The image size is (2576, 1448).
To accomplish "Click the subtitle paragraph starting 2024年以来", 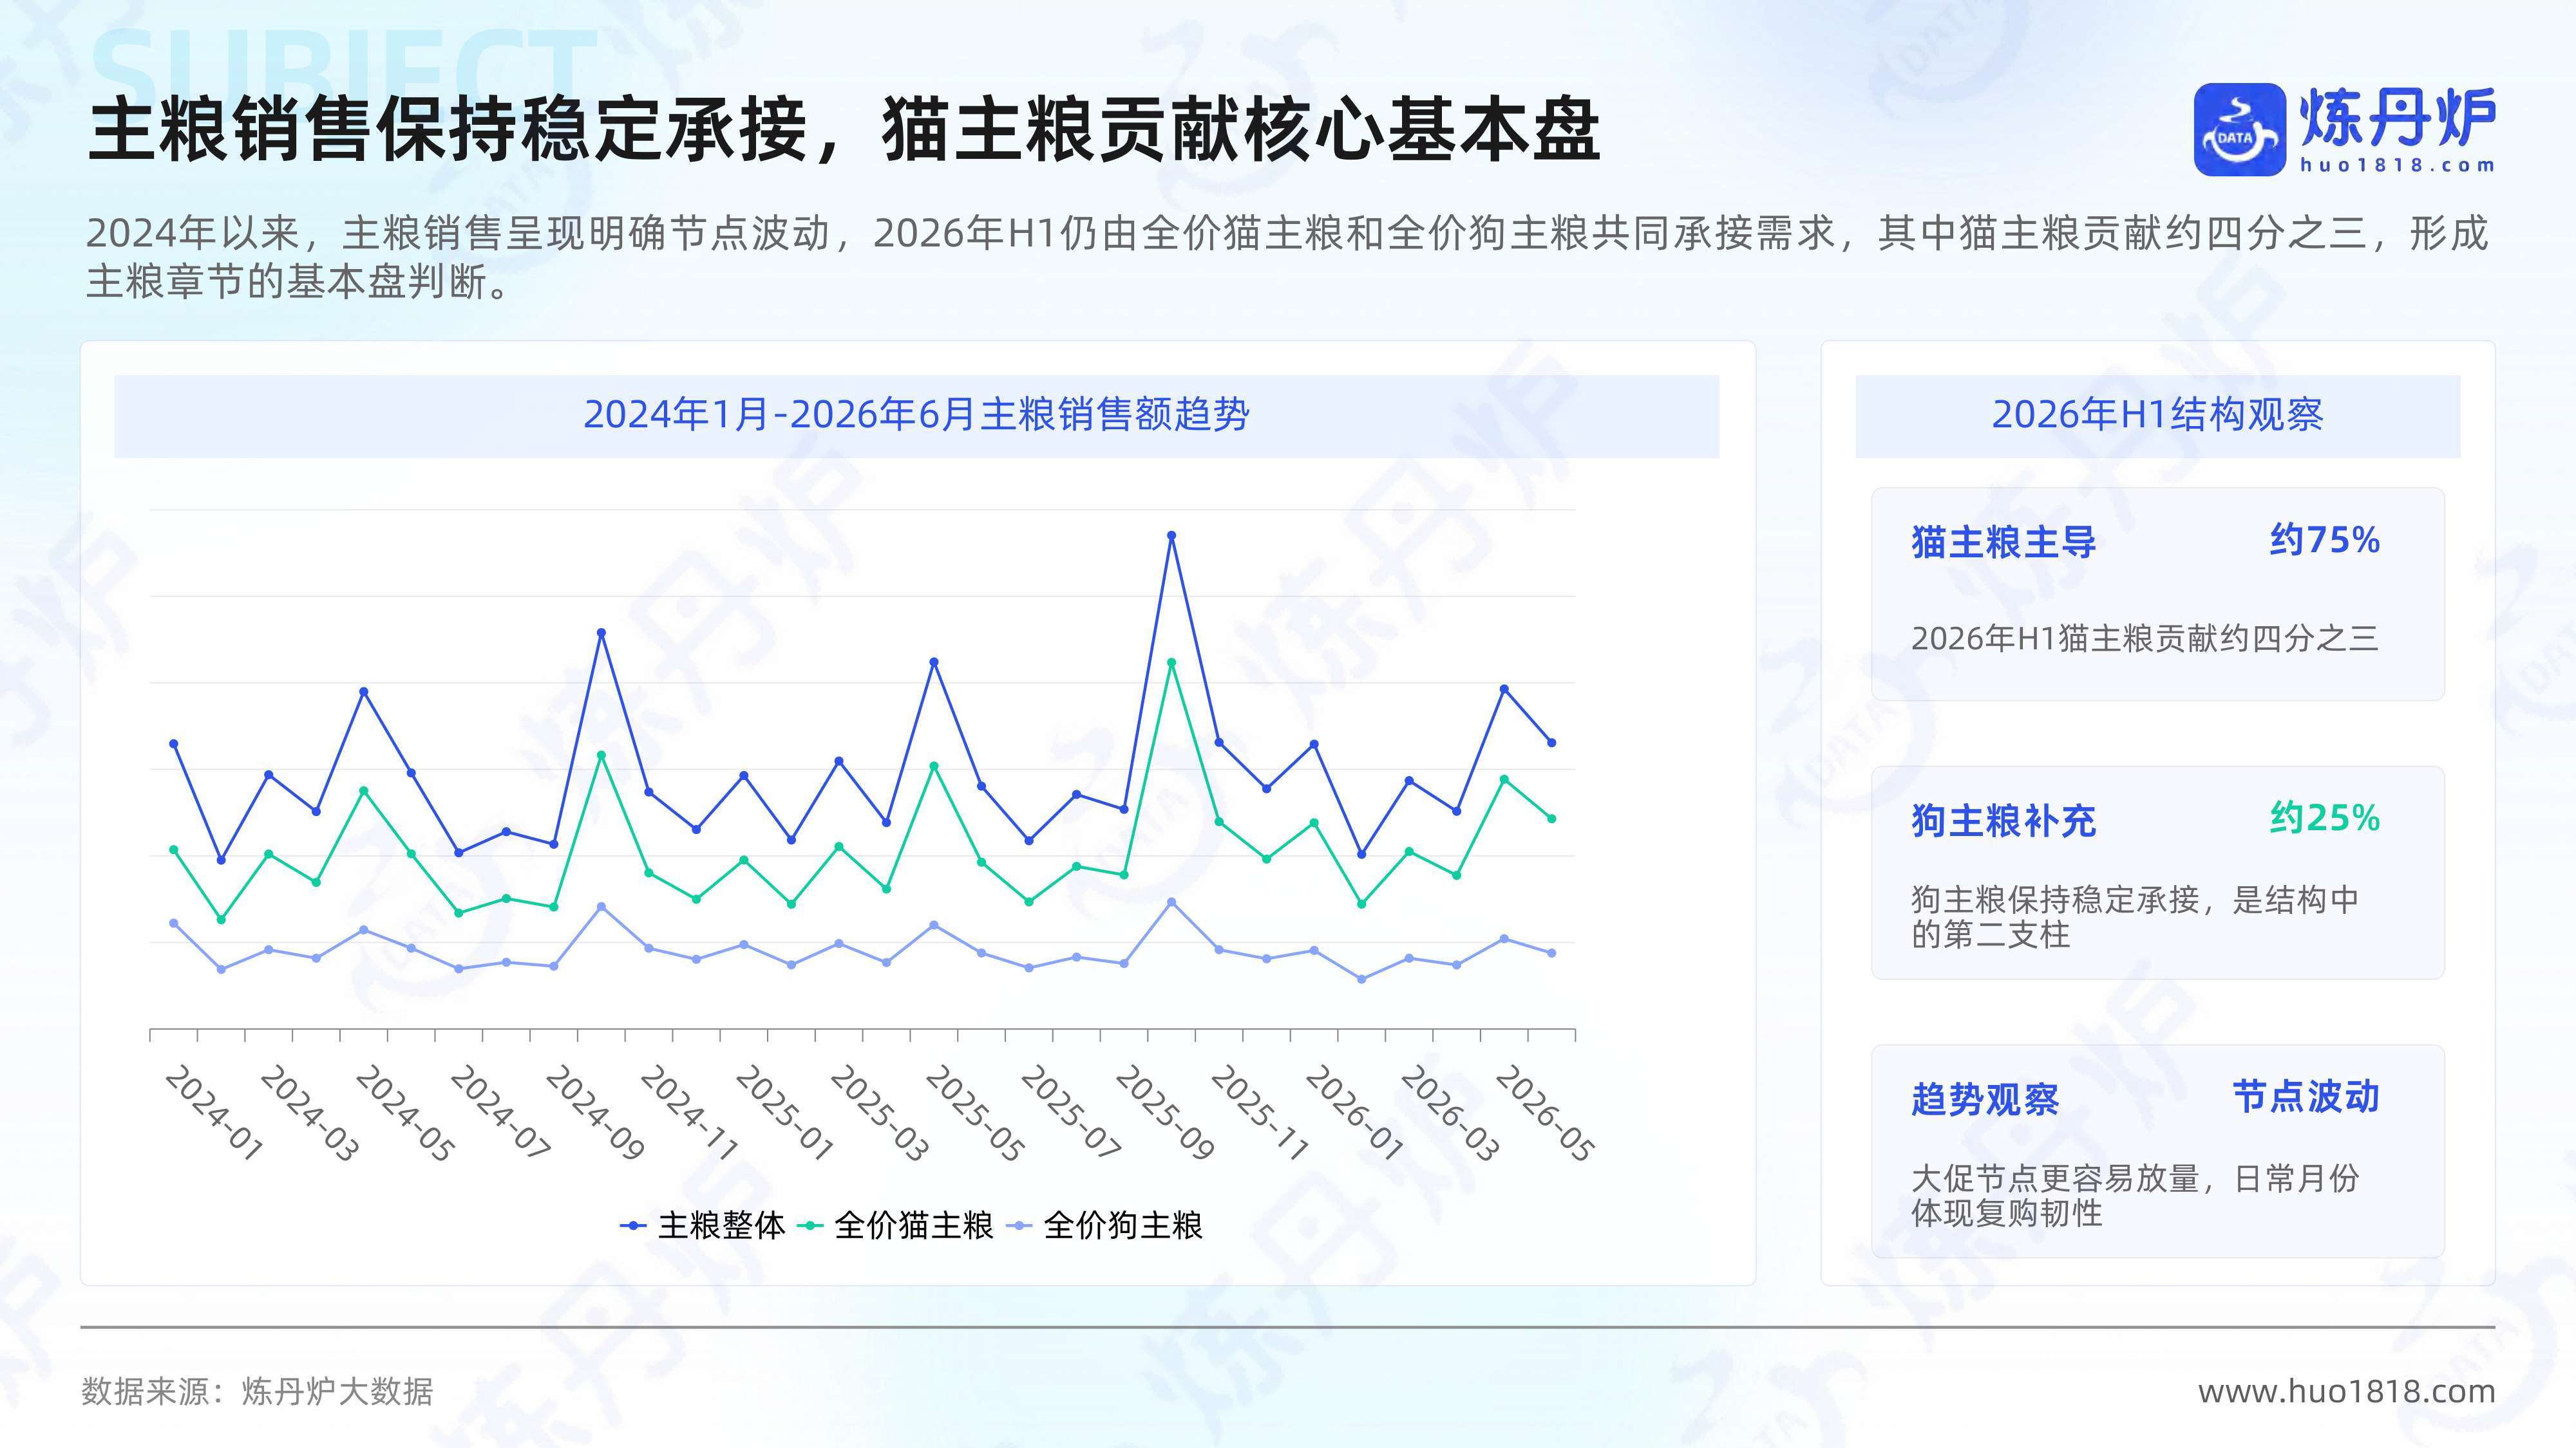I will point(1287,257).
